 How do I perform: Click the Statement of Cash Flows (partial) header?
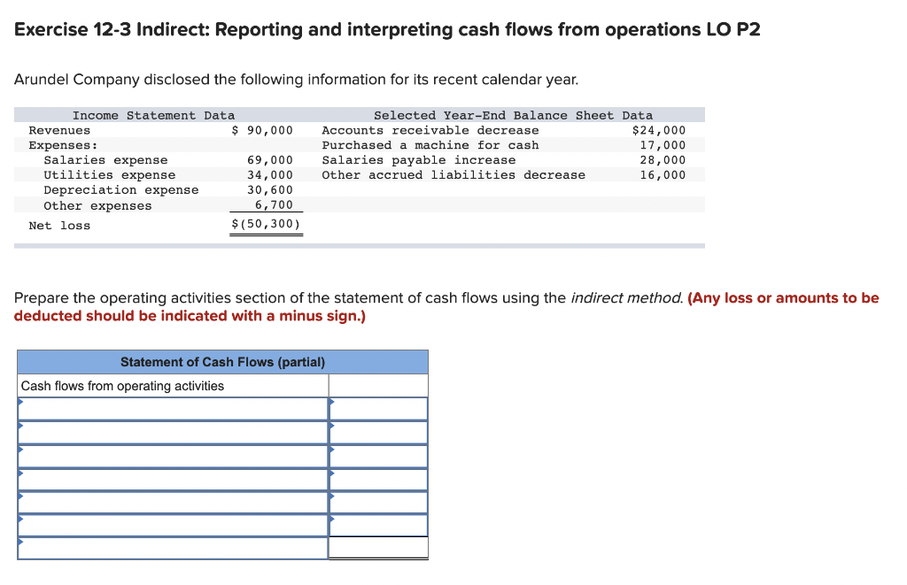pos(222,362)
